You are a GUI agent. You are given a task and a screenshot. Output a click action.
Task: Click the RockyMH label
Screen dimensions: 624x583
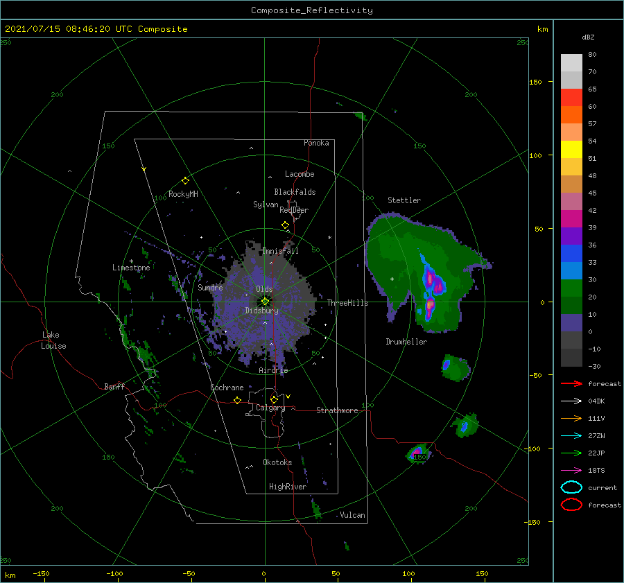[183, 194]
